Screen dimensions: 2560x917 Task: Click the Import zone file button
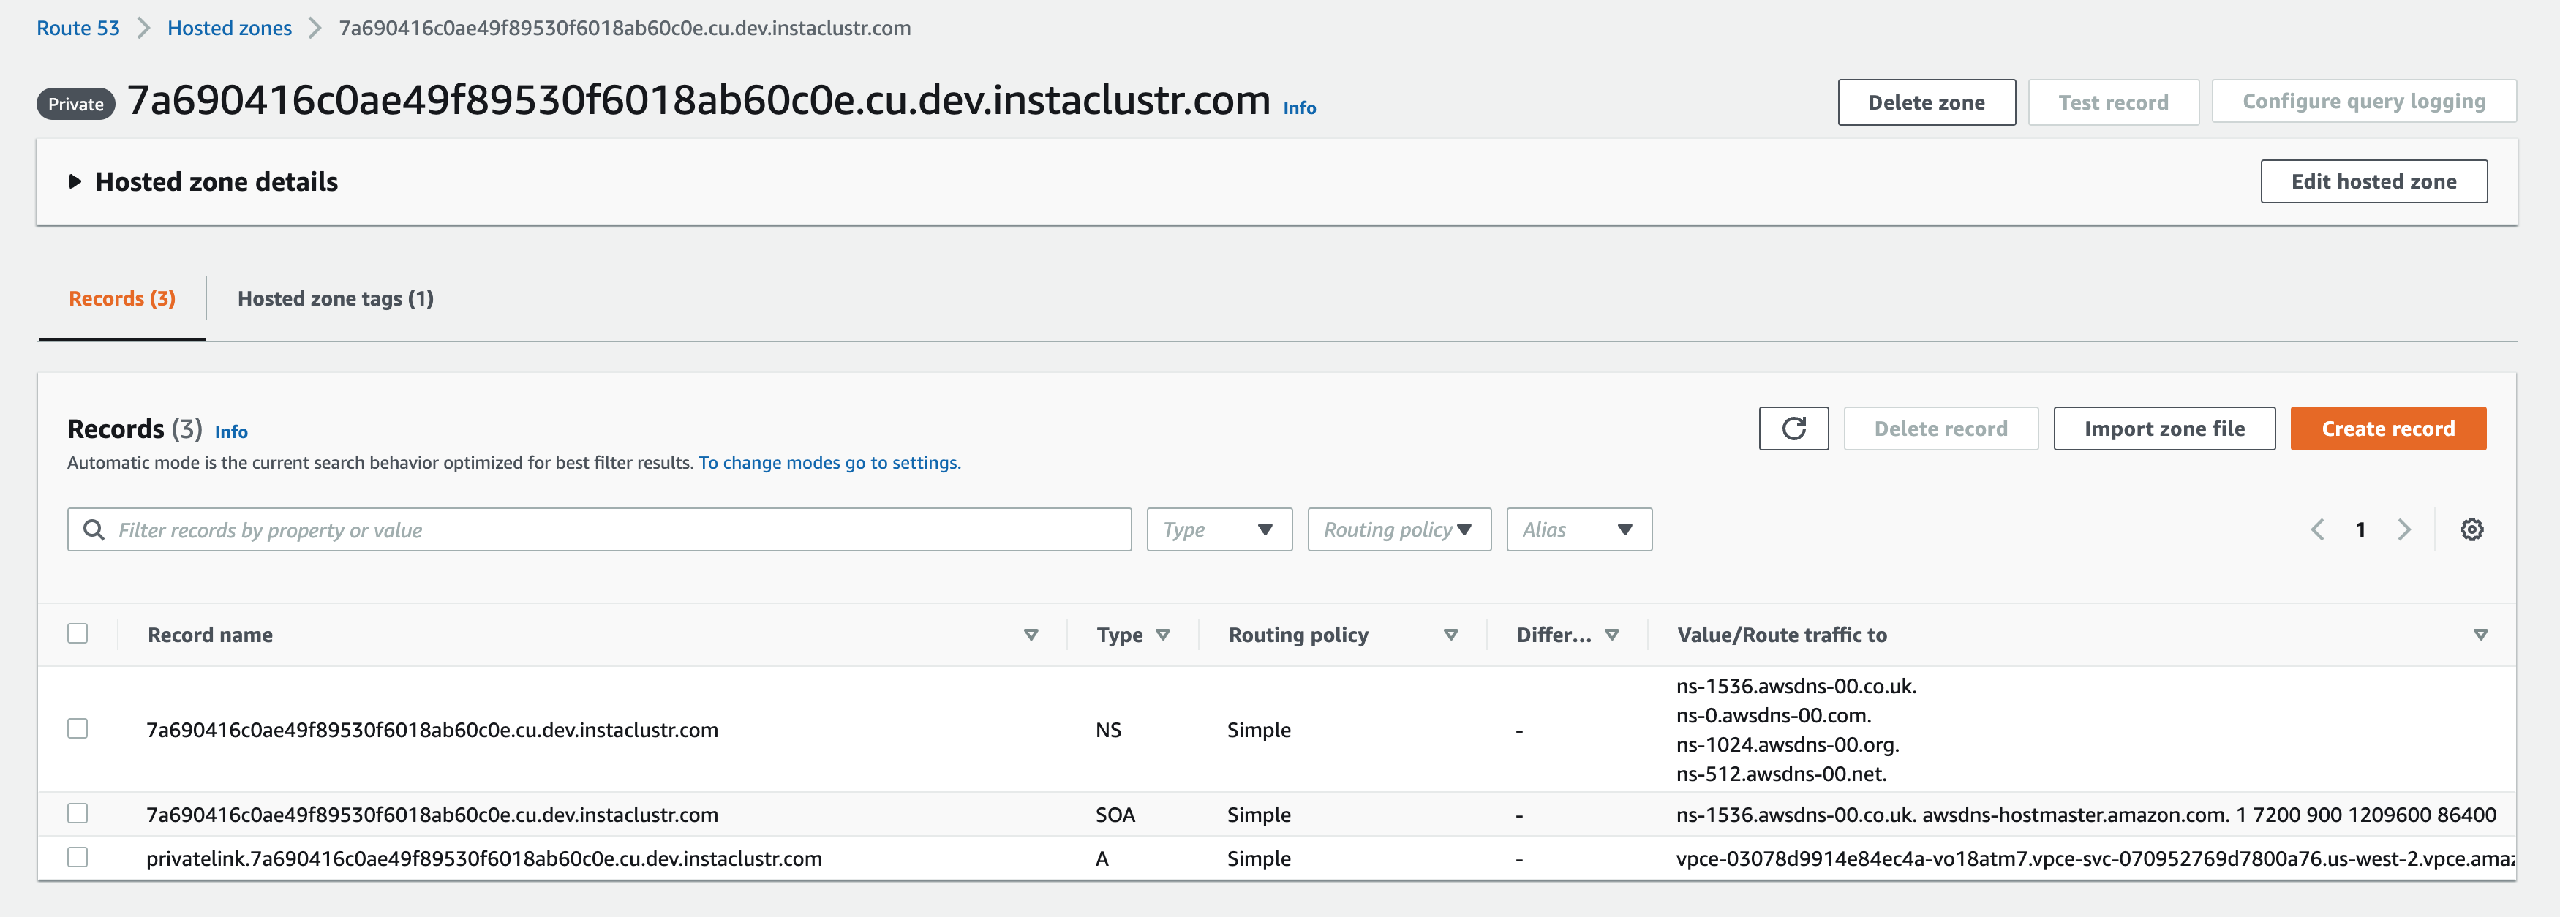point(2164,429)
